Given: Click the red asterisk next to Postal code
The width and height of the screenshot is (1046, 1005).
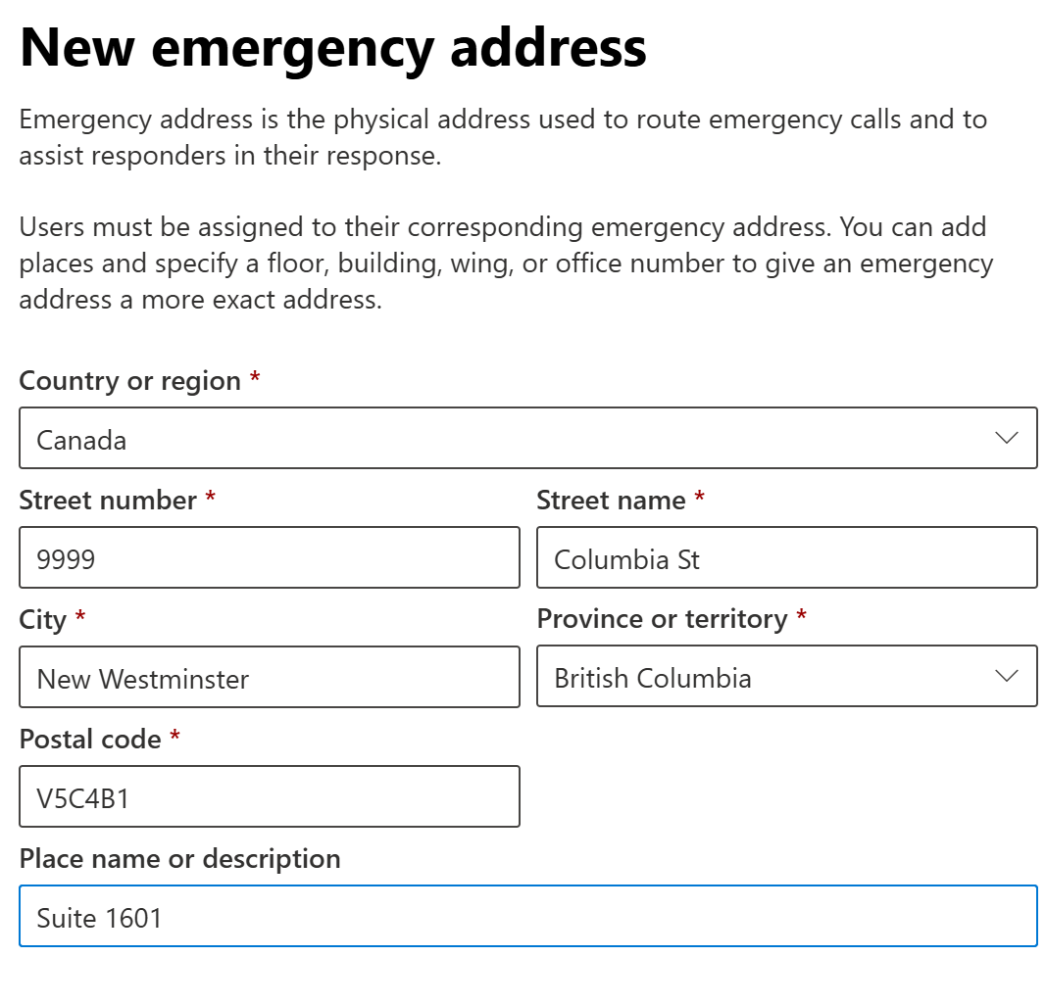Looking at the screenshot, I should (174, 739).
